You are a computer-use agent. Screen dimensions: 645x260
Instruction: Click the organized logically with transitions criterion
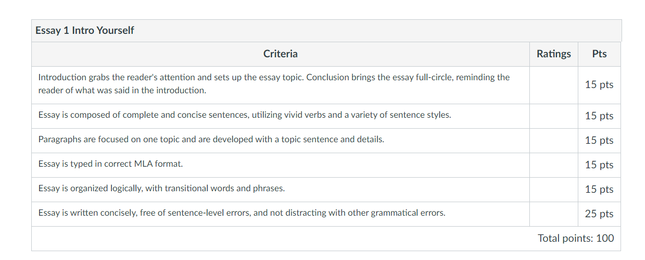point(162,189)
